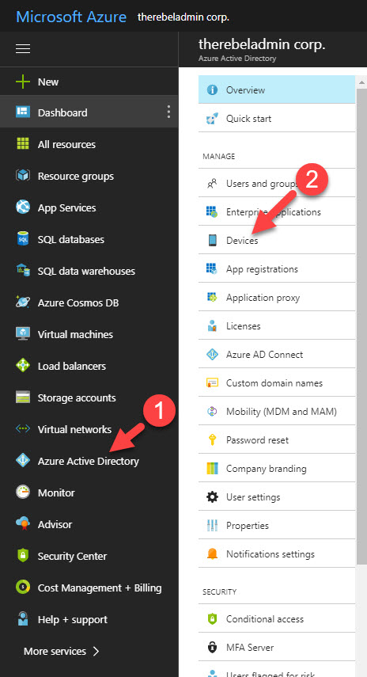Click the blade scrollbar up arrow
367x677 pixels.
[x=361, y=81]
